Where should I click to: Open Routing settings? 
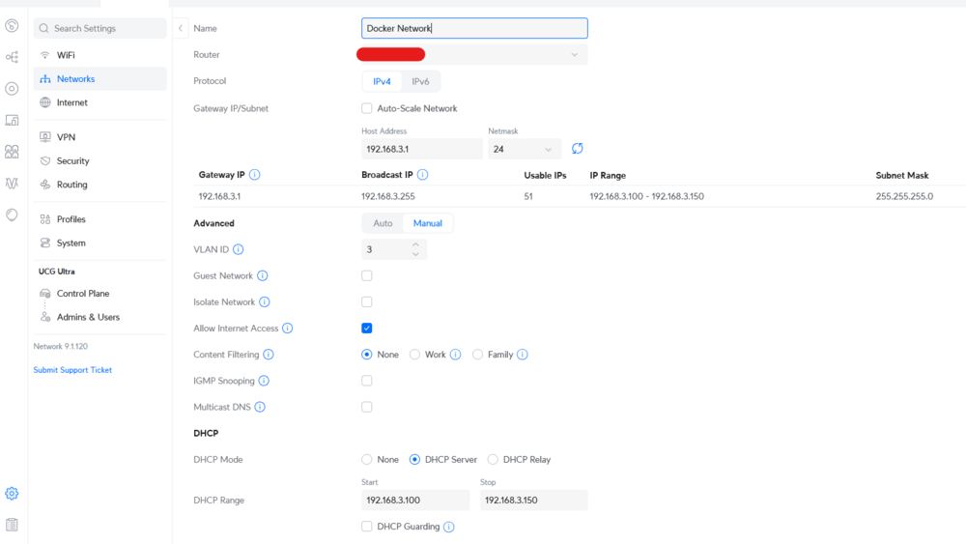click(99, 185)
